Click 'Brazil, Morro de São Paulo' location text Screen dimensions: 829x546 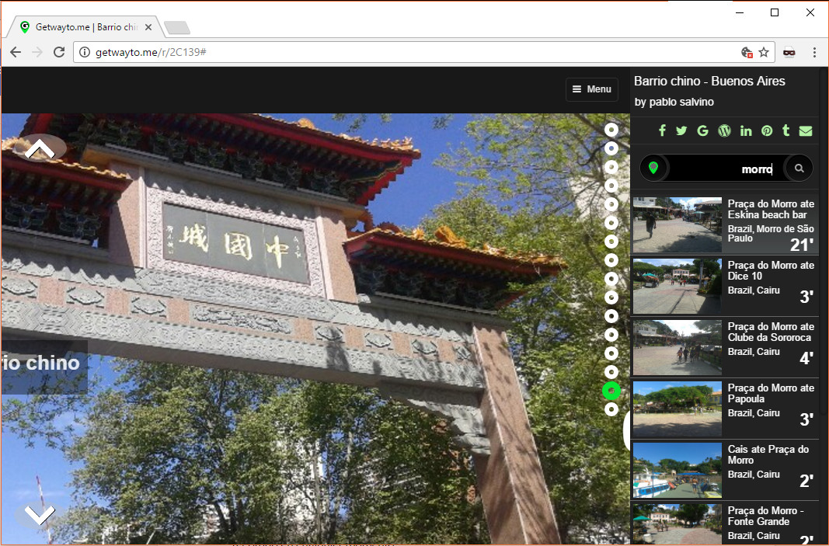click(771, 233)
